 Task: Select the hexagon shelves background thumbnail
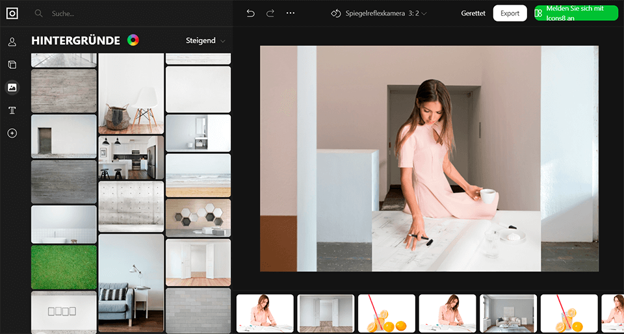pyautogui.click(x=198, y=217)
